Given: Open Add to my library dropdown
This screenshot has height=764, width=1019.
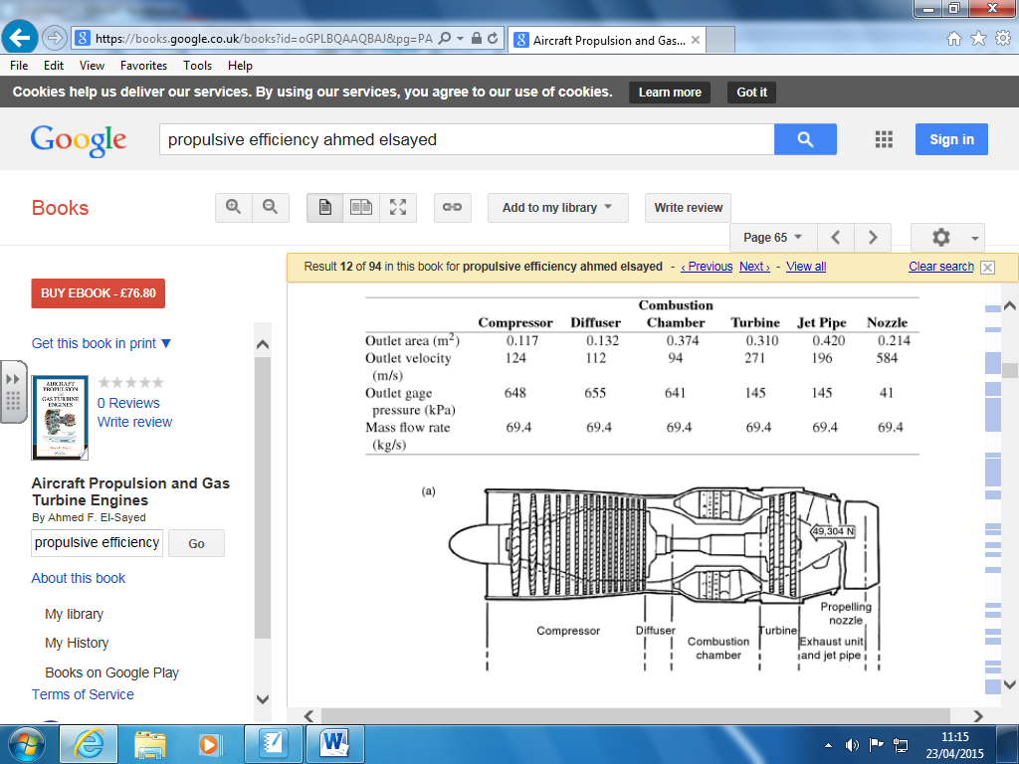Looking at the screenshot, I should 557,208.
